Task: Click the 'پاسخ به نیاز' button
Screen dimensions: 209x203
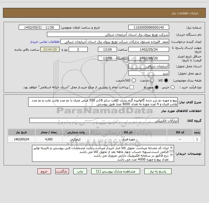Action: click(158, 171)
